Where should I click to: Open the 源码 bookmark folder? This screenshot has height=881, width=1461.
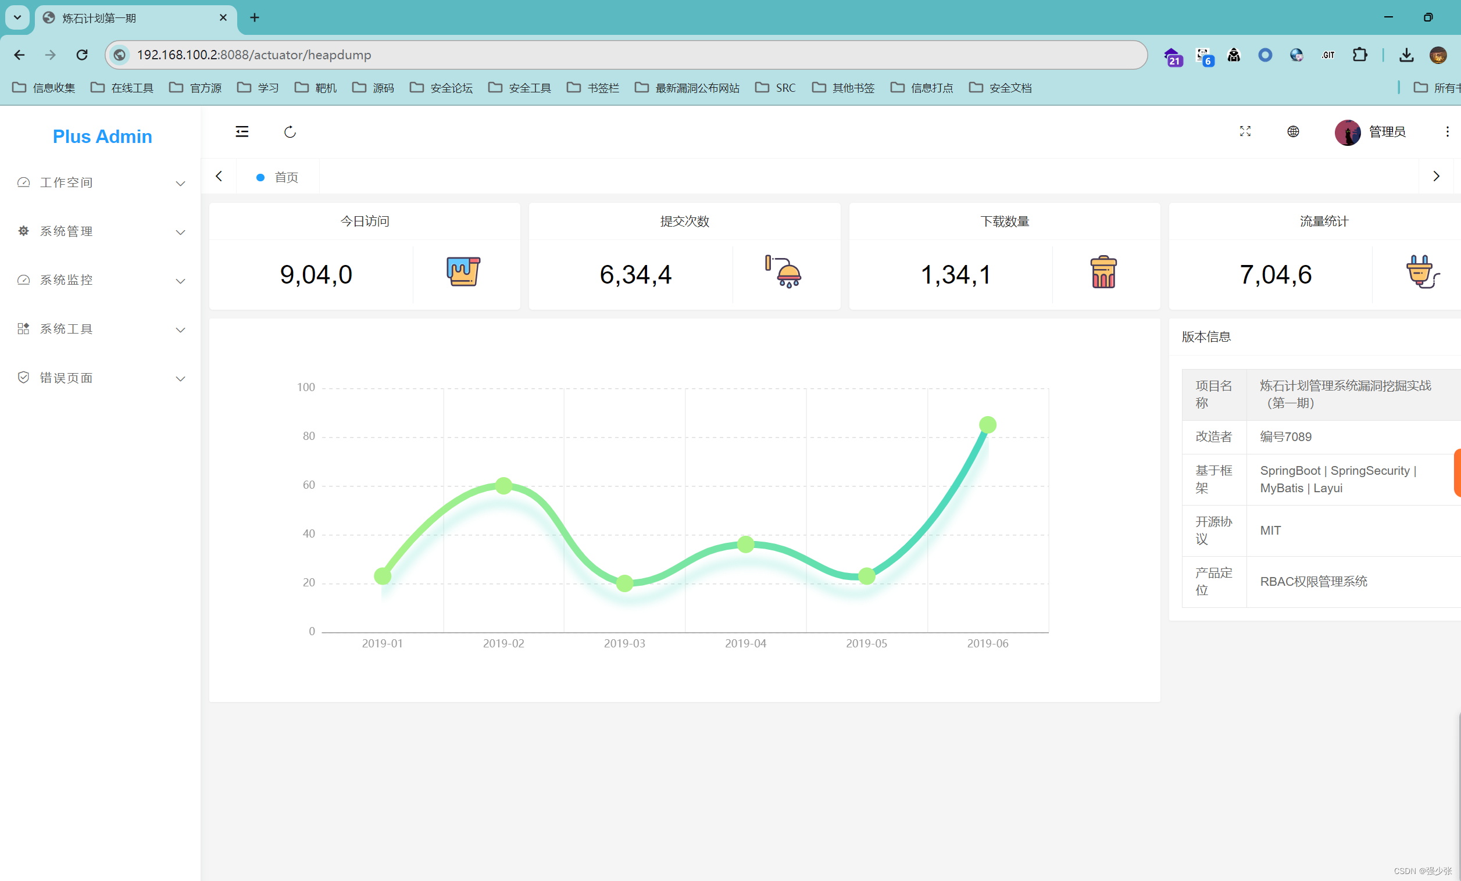click(x=373, y=88)
